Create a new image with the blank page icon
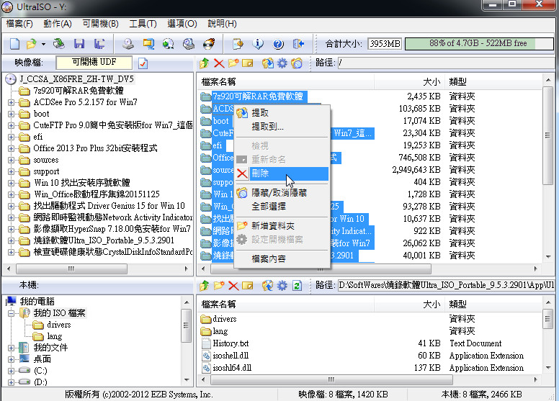 point(14,44)
